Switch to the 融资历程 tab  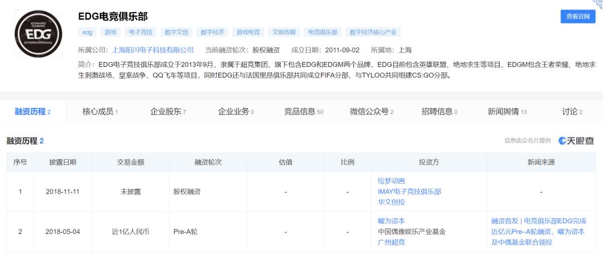click(33, 112)
